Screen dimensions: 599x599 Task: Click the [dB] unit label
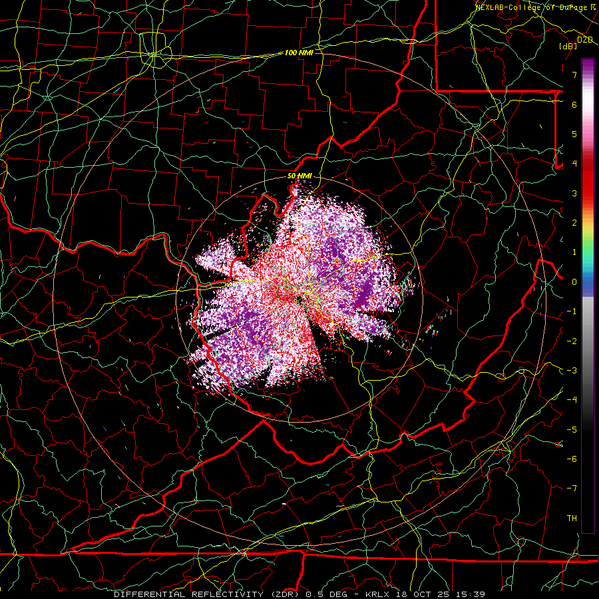click(568, 46)
